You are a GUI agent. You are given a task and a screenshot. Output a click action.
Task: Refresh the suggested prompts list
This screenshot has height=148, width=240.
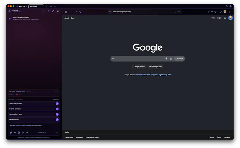point(55,100)
